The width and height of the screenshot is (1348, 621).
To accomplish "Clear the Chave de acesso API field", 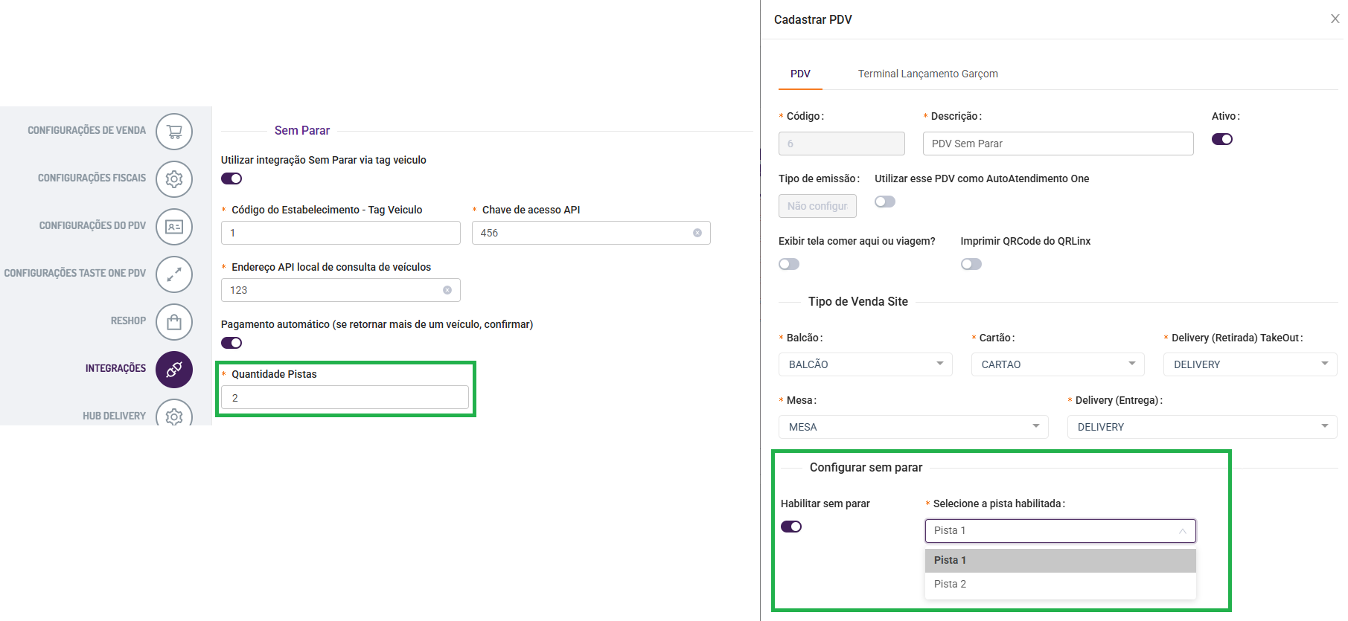I will pyautogui.click(x=697, y=233).
